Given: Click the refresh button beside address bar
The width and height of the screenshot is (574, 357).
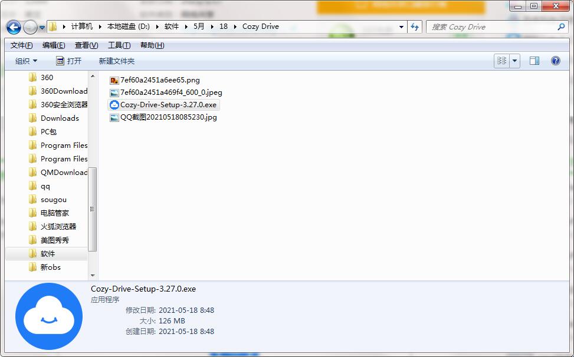Looking at the screenshot, I should tap(415, 27).
